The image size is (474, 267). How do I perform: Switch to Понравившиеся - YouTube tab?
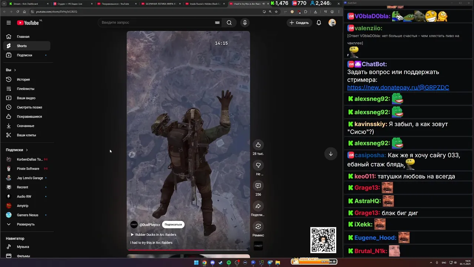(116, 4)
